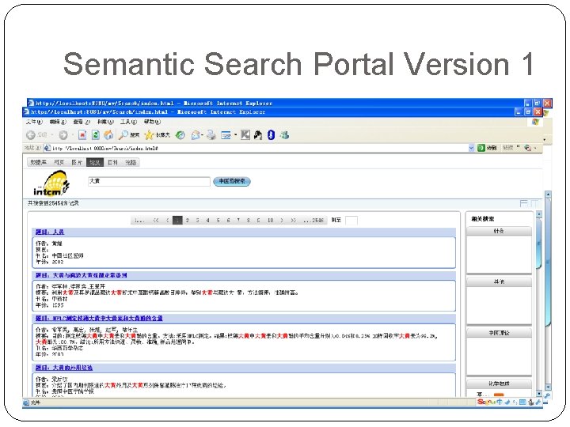Expand third related-search category header
The width and height of the screenshot is (570, 427).
tap(499, 333)
